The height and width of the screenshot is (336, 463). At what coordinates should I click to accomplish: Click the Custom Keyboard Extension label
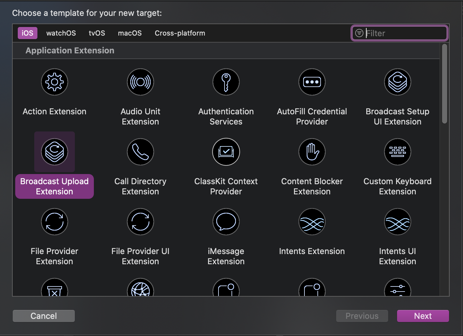(398, 186)
